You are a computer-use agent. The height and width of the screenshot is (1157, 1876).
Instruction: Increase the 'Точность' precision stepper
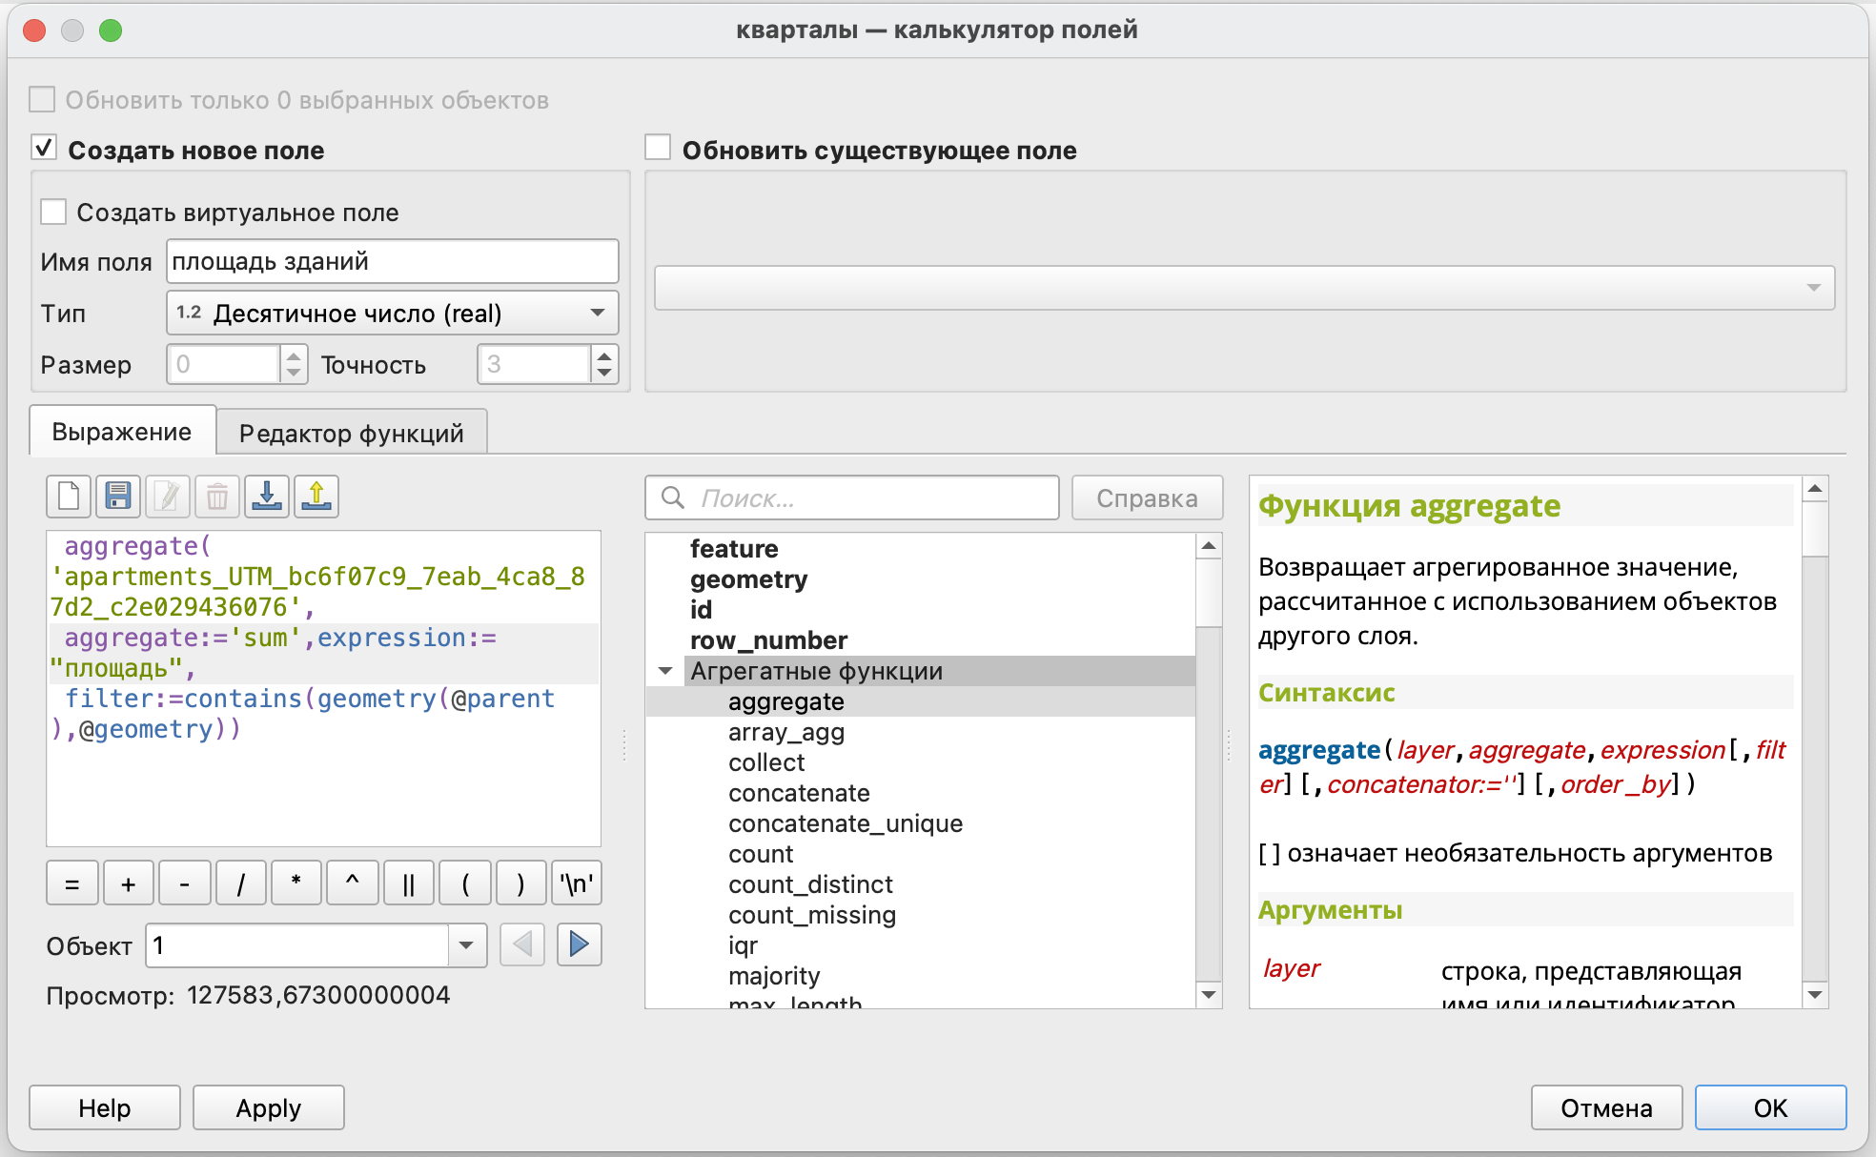[604, 356]
